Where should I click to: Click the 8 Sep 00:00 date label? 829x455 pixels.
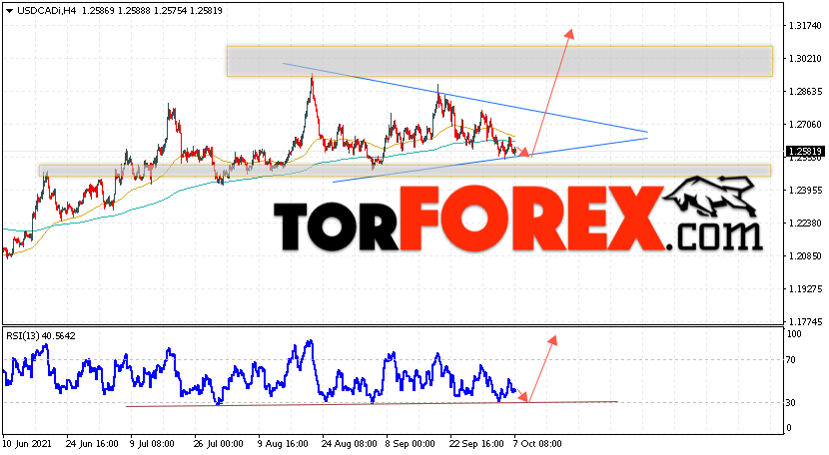point(410,443)
